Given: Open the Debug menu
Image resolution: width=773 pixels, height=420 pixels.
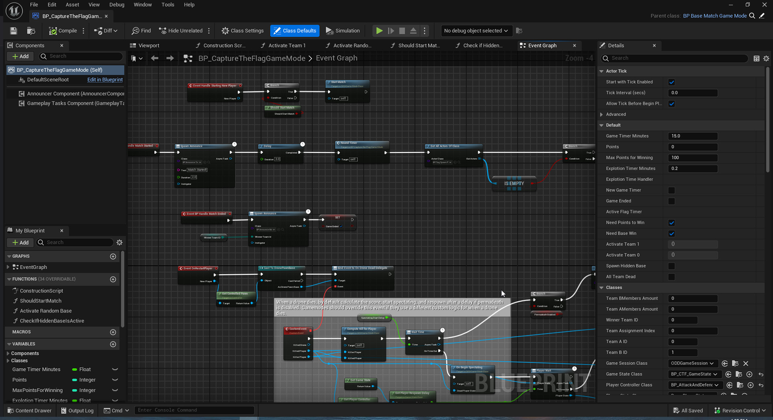Looking at the screenshot, I should click(x=117, y=4).
